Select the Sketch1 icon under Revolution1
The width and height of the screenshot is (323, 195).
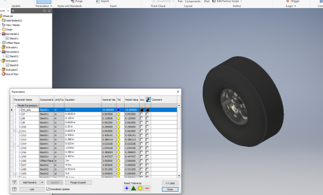[8, 39]
